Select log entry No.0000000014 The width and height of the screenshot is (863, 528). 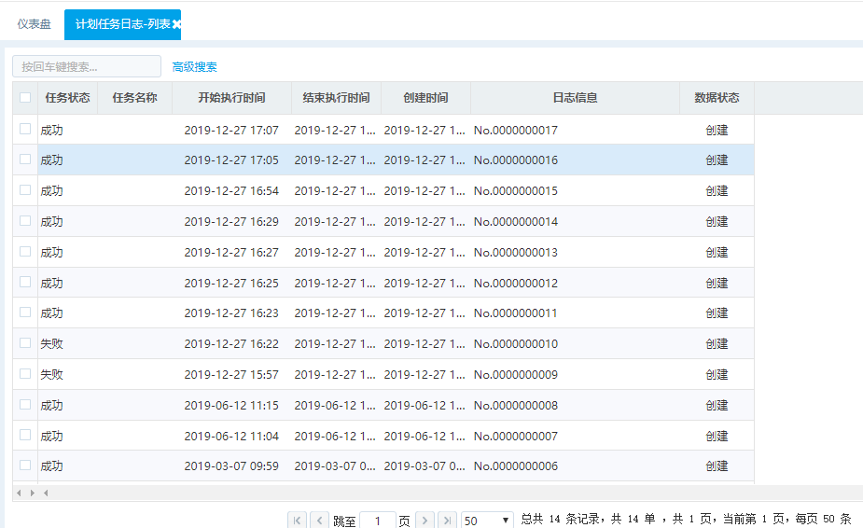[516, 222]
